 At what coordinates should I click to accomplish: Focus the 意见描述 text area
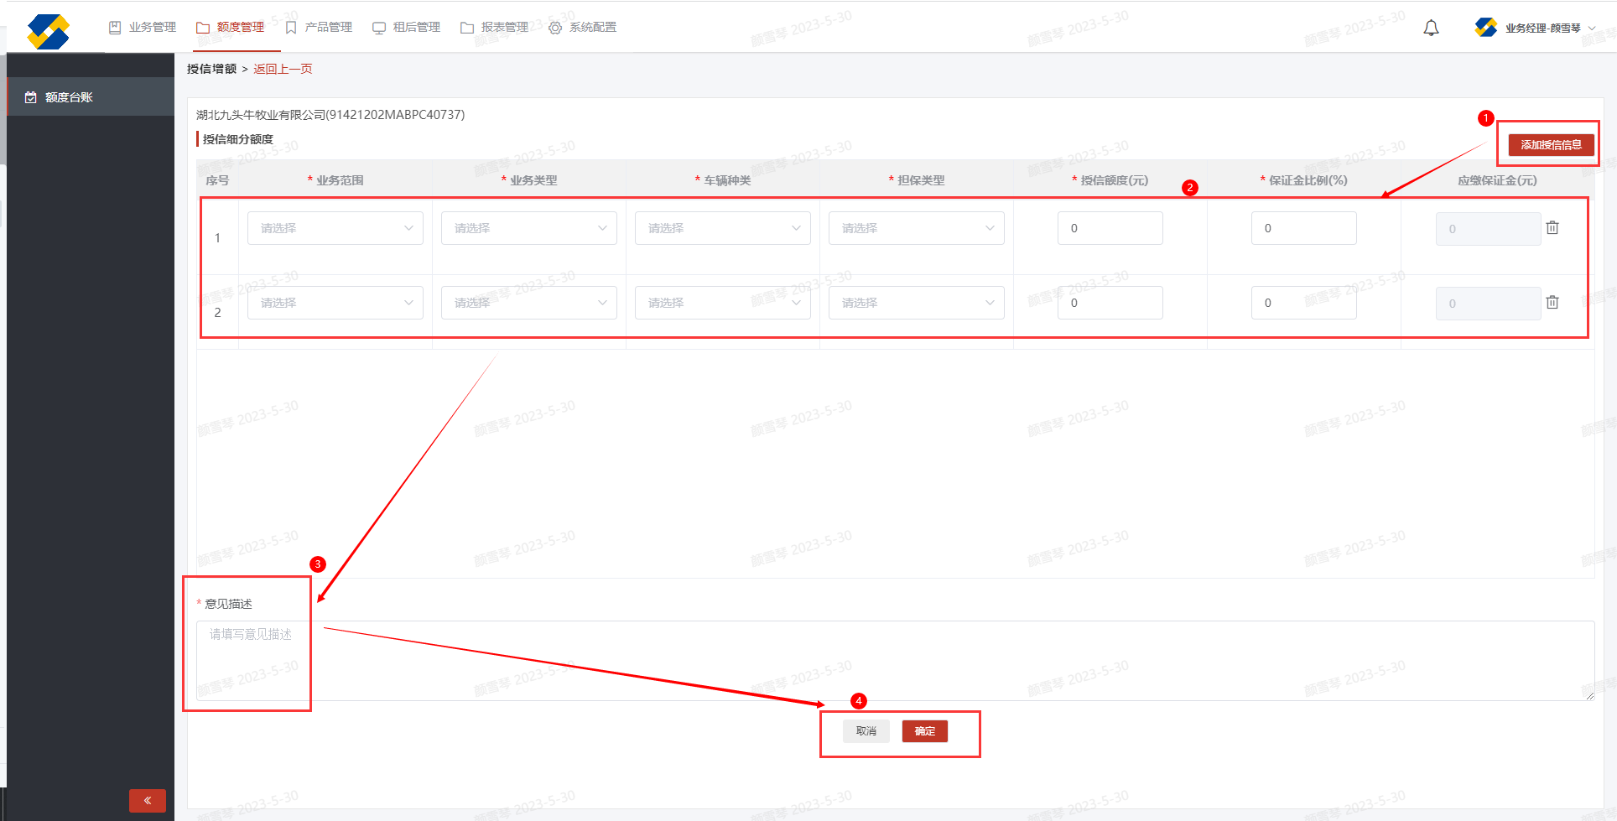(x=894, y=660)
